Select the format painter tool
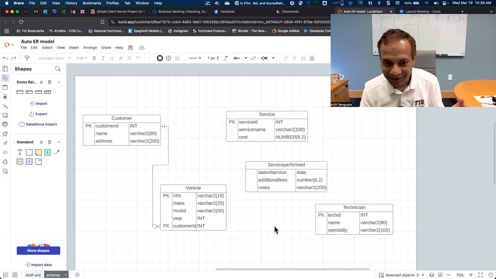496x279 pixels. click(x=27, y=58)
